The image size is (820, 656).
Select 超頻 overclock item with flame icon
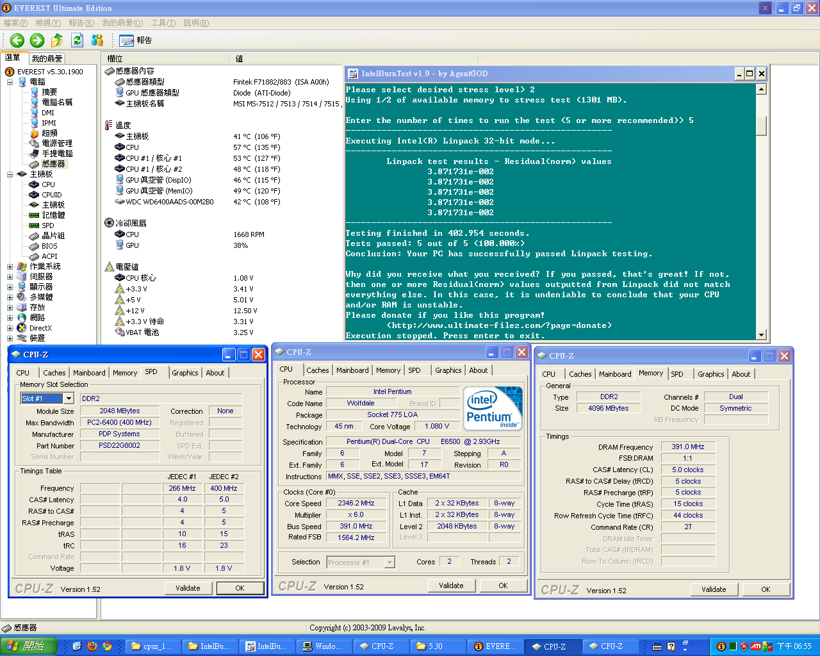tap(49, 133)
